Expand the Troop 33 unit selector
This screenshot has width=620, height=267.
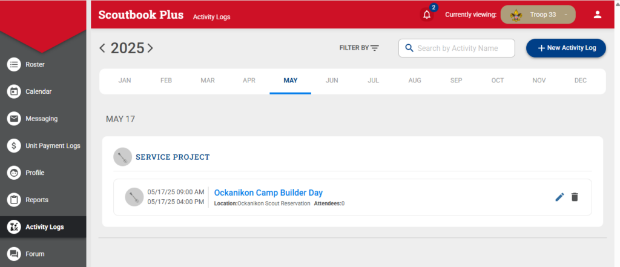click(x=538, y=15)
